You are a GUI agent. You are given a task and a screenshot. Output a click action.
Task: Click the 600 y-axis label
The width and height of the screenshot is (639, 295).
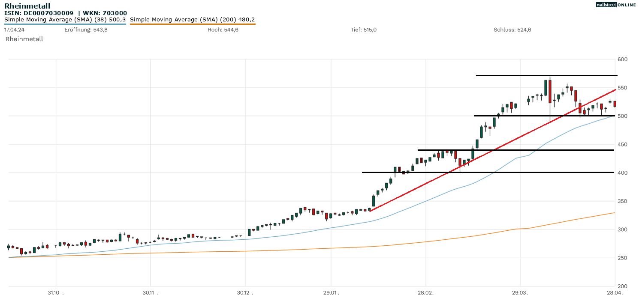[x=622, y=59]
